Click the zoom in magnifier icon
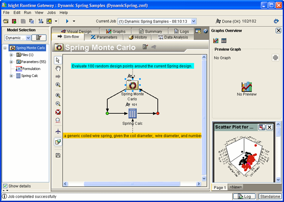 click(x=58, y=95)
